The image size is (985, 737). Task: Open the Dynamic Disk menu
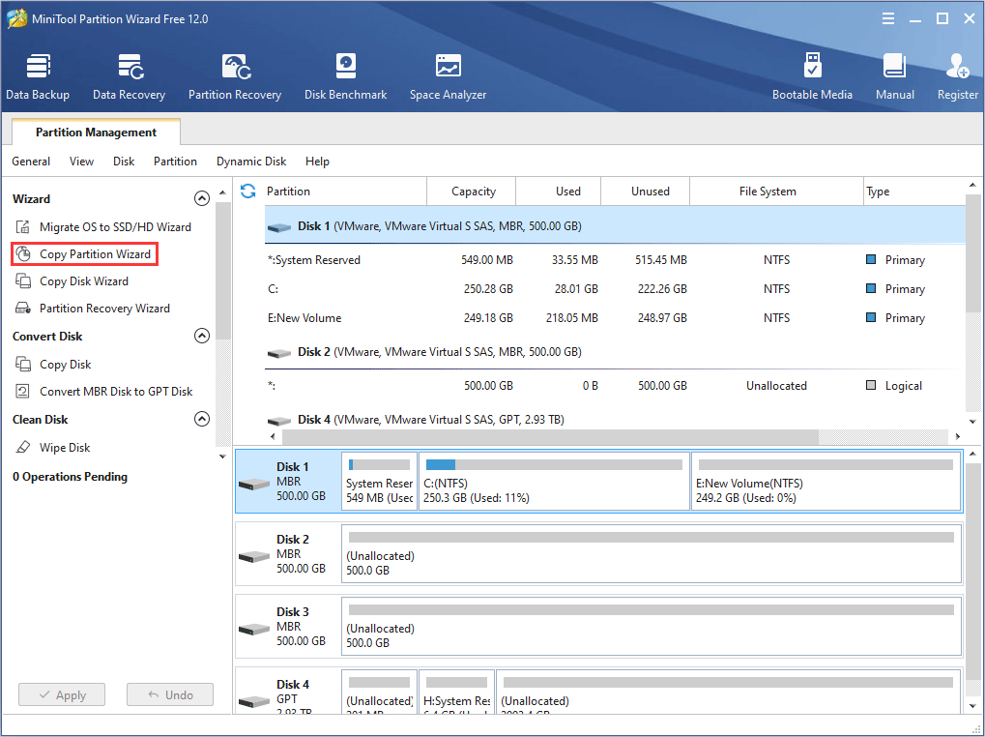[251, 162]
